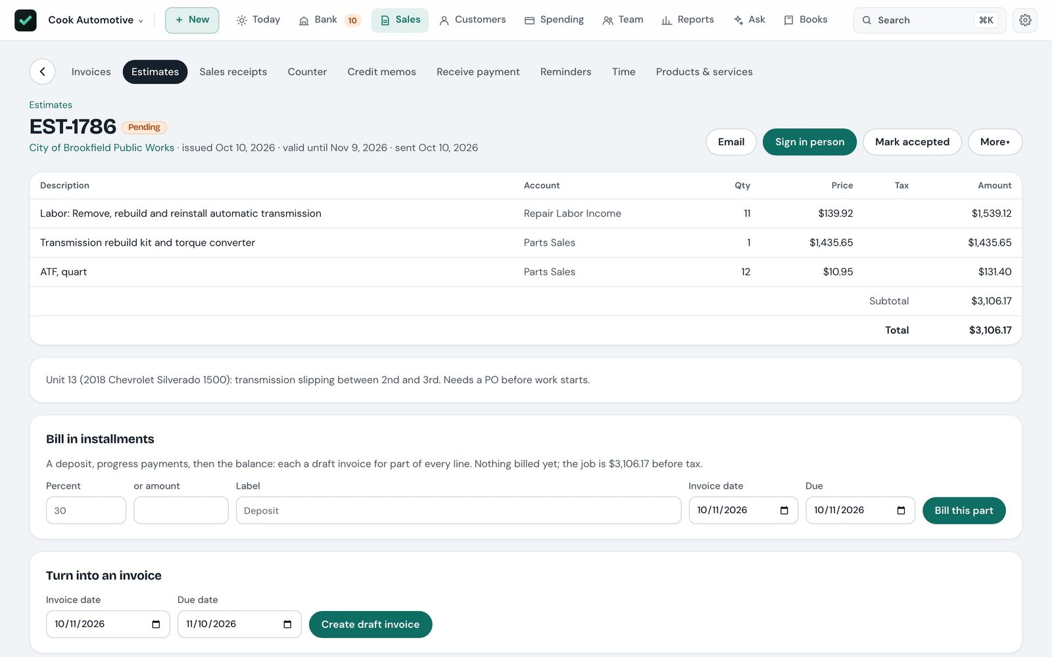1052x657 pixels.
Task: Open Bank with 10 pending items
Action: click(x=330, y=20)
